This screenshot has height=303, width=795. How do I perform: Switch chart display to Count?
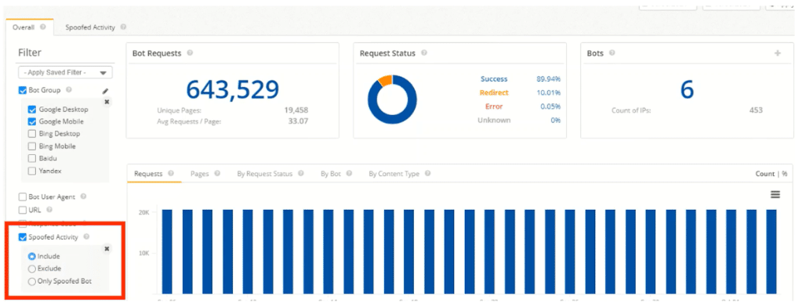coord(764,174)
